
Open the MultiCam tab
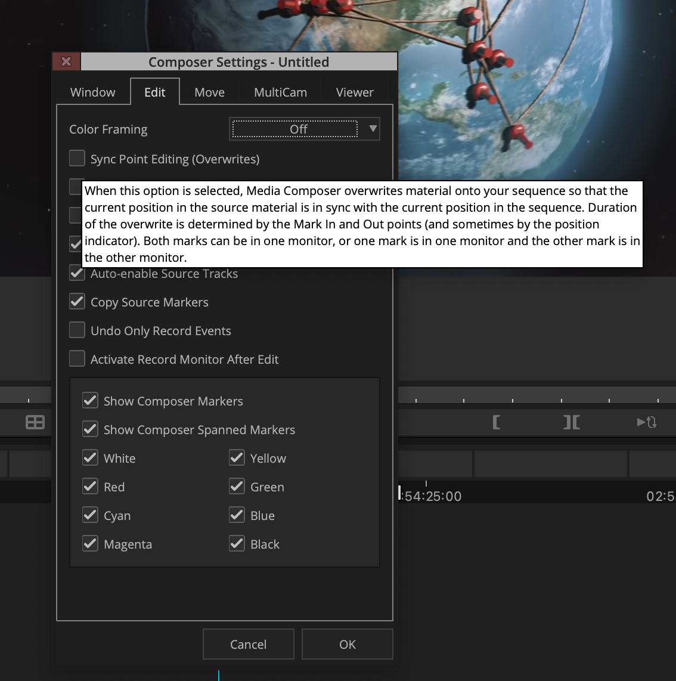[280, 92]
